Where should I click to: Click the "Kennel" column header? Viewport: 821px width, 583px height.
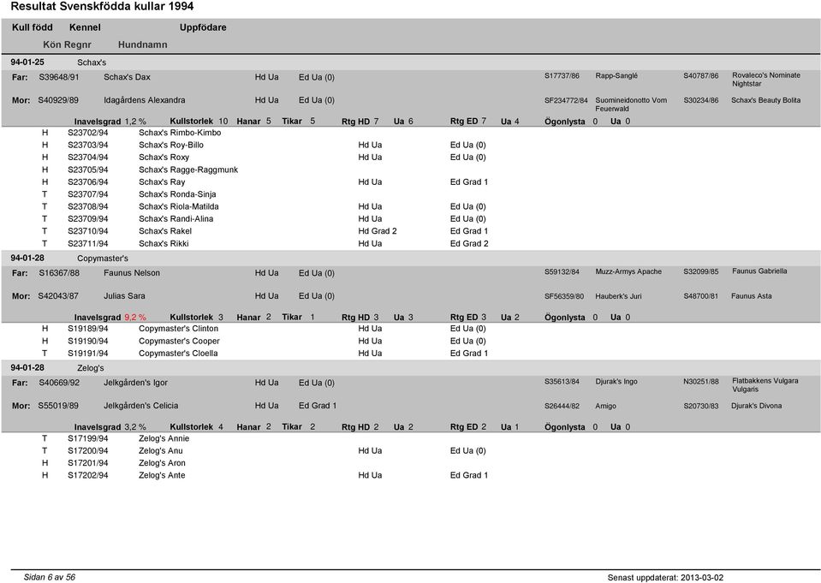click(85, 27)
